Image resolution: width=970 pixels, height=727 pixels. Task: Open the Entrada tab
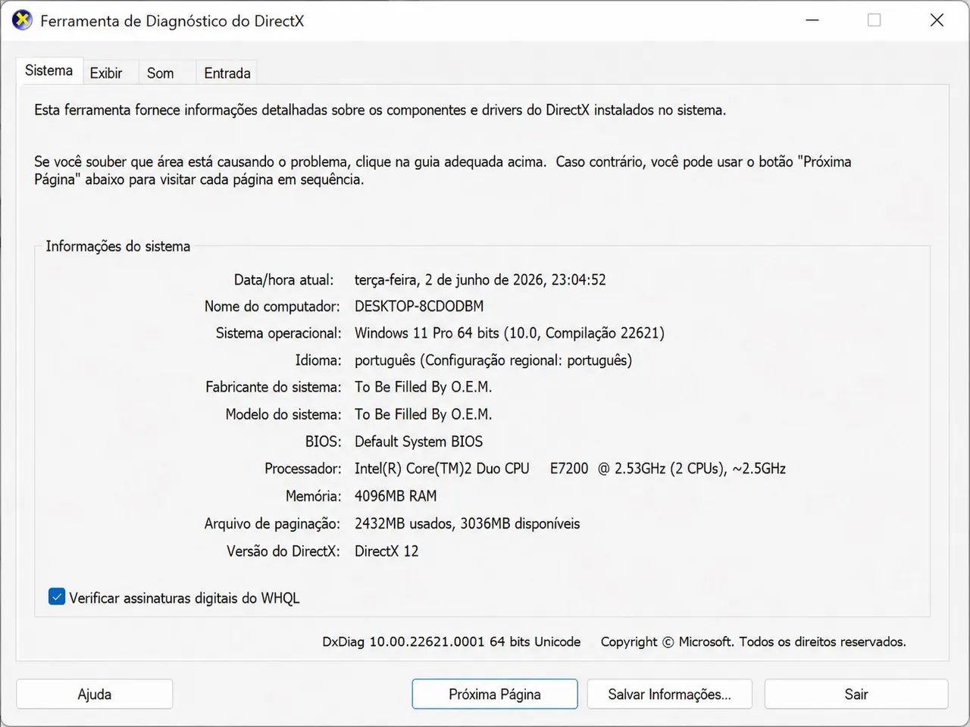pos(227,73)
